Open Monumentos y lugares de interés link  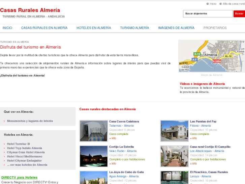point(30,121)
